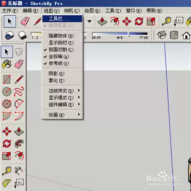
Task: Select the Line pencil tool in left toolbar
Action: 19,79
